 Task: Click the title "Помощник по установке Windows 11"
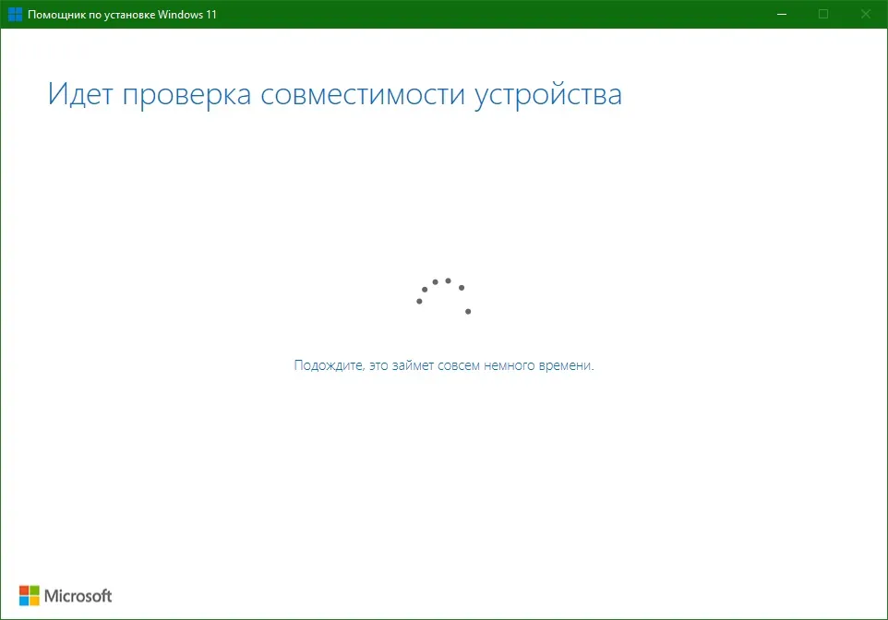(x=123, y=15)
